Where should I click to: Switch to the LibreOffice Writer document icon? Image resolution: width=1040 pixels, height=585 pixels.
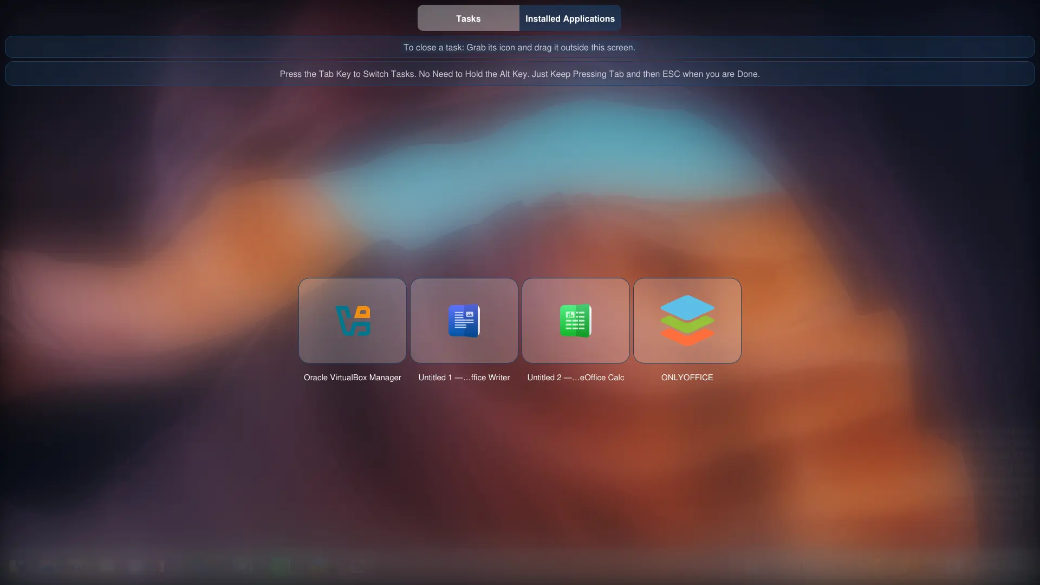(x=464, y=321)
